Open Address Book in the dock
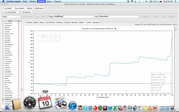 point(16,104)
